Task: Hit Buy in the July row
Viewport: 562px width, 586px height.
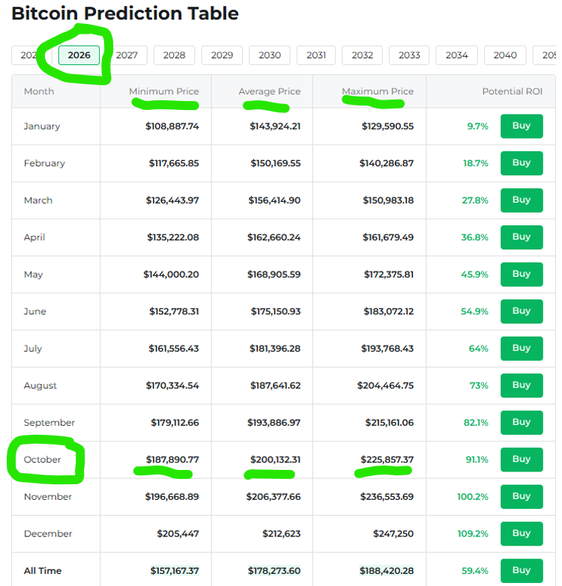Action: (x=521, y=348)
